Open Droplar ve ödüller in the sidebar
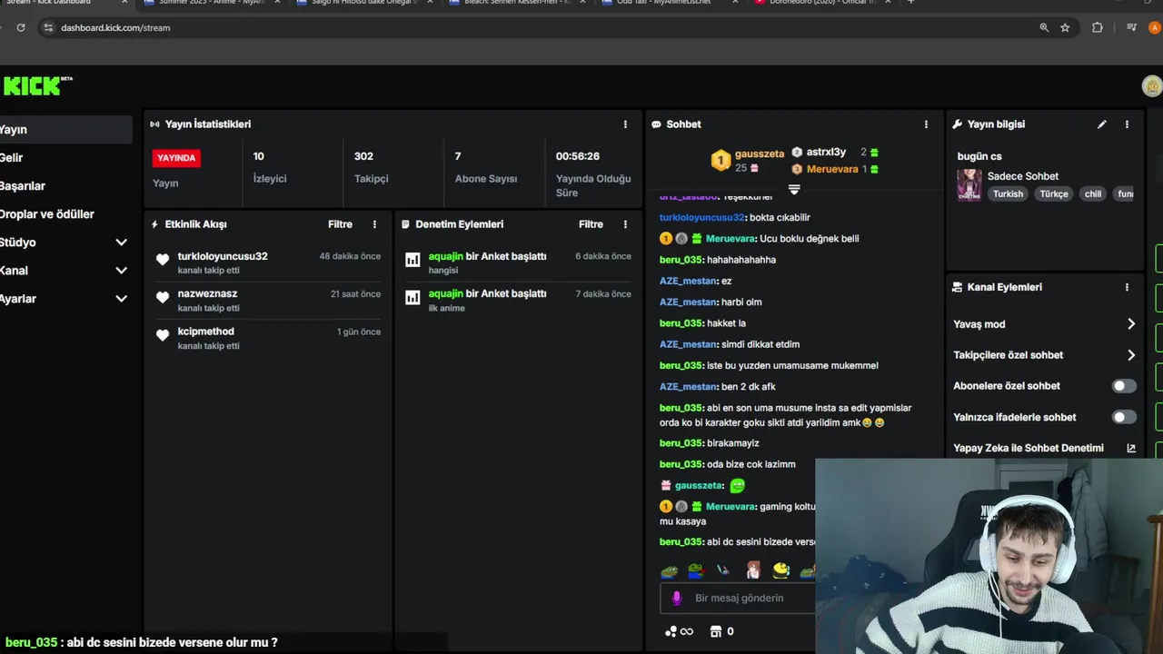 pos(65,214)
